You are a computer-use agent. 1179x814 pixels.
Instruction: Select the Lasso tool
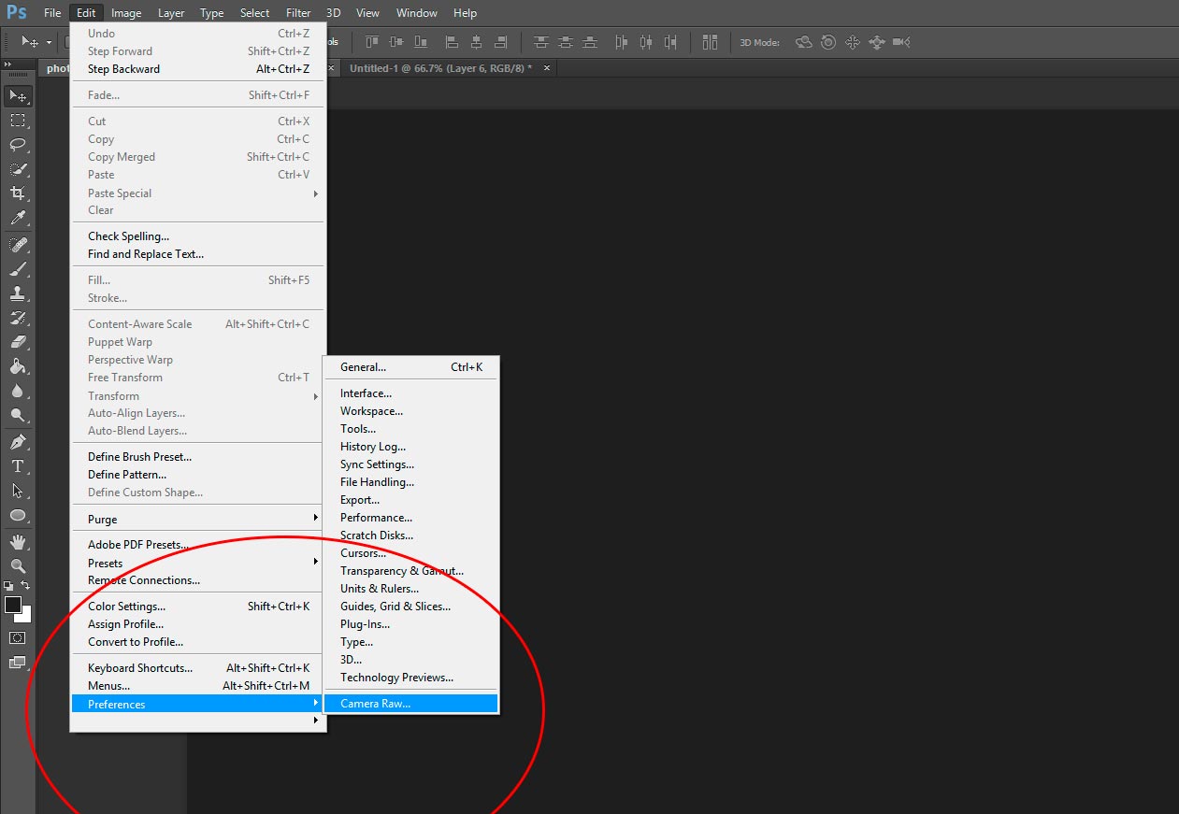18,145
